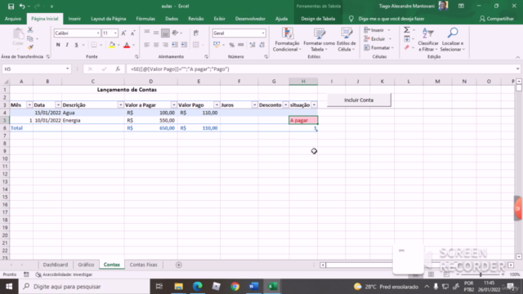Align text right
This screenshot has height=294, width=523.
click(165, 45)
